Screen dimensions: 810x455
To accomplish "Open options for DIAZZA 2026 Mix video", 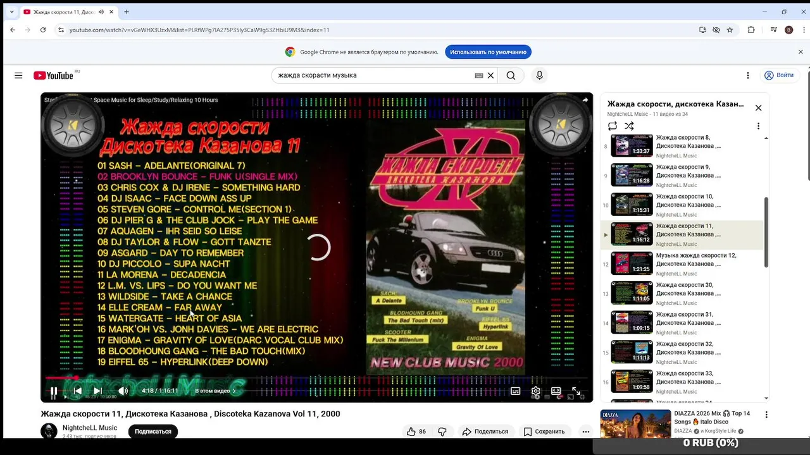I will (766, 415).
